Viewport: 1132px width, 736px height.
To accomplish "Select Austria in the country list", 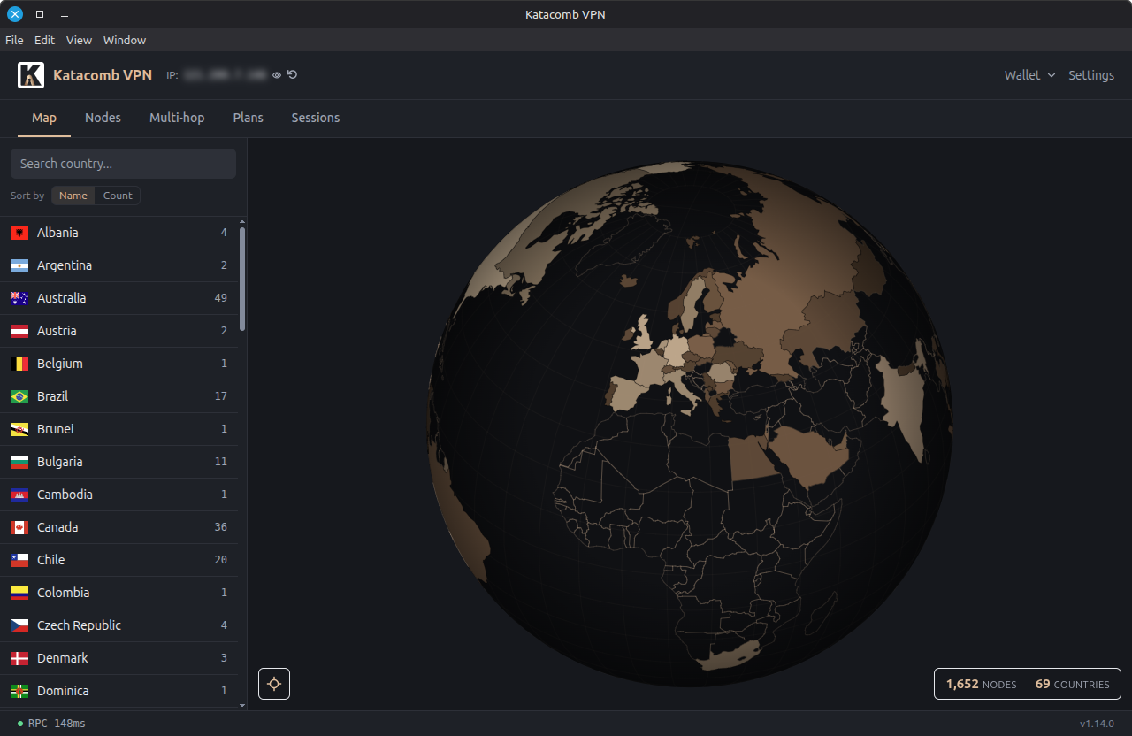I will click(x=119, y=331).
